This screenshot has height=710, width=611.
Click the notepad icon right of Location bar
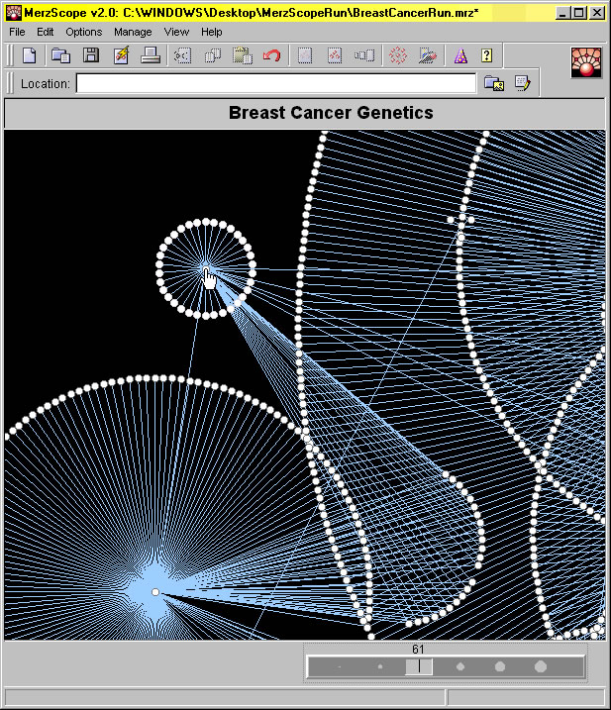pos(522,84)
